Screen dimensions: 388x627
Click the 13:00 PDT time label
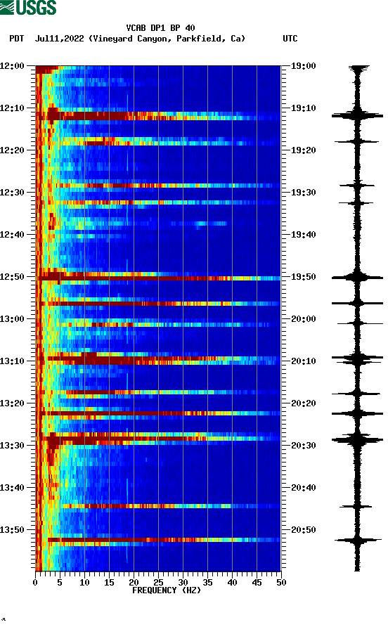12,319
